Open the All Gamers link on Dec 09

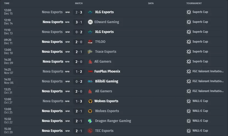pyautogui.click(x=103, y=62)
